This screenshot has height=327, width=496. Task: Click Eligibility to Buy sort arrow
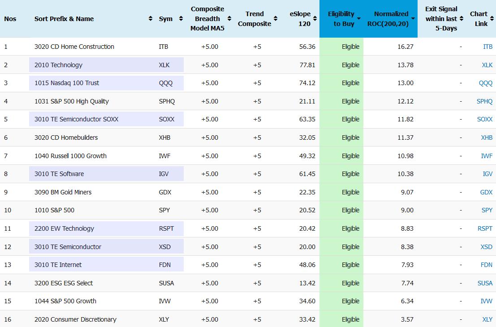pyautogui.click(x=358, y=19)
